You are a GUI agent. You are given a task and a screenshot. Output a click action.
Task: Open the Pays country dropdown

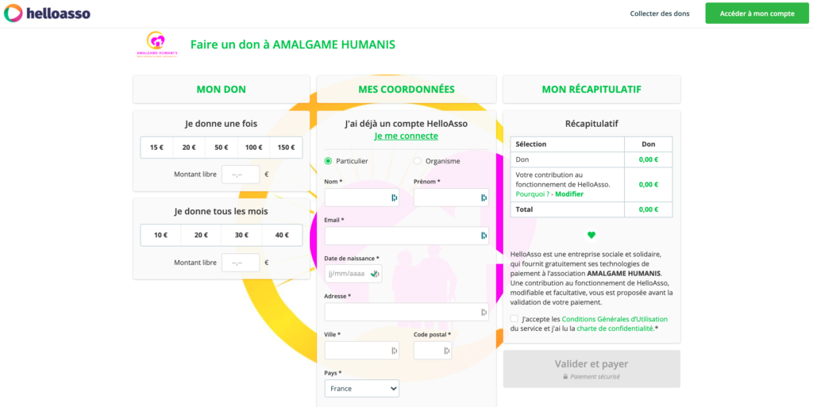click(x=362, y=389)
